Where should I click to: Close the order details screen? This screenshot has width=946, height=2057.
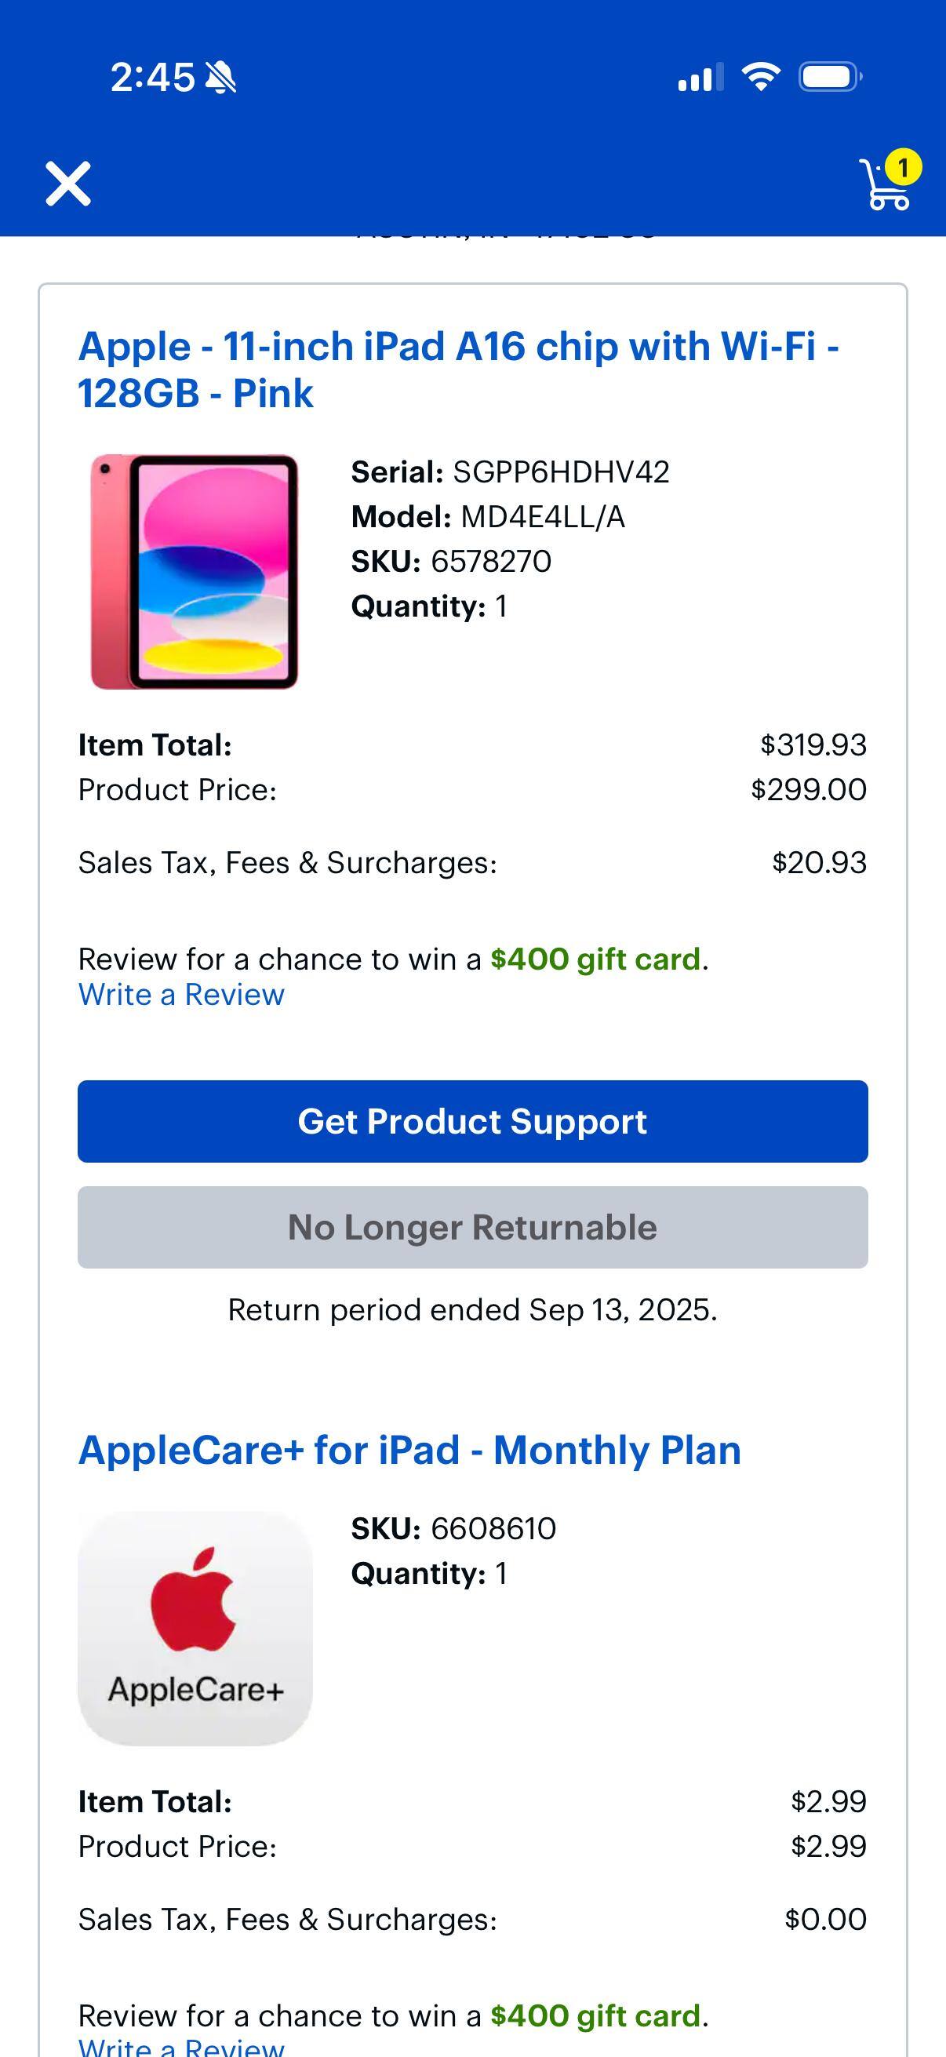click(70, 184)
